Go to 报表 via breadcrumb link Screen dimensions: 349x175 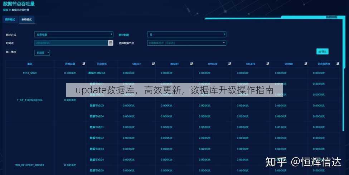point(6,10)
